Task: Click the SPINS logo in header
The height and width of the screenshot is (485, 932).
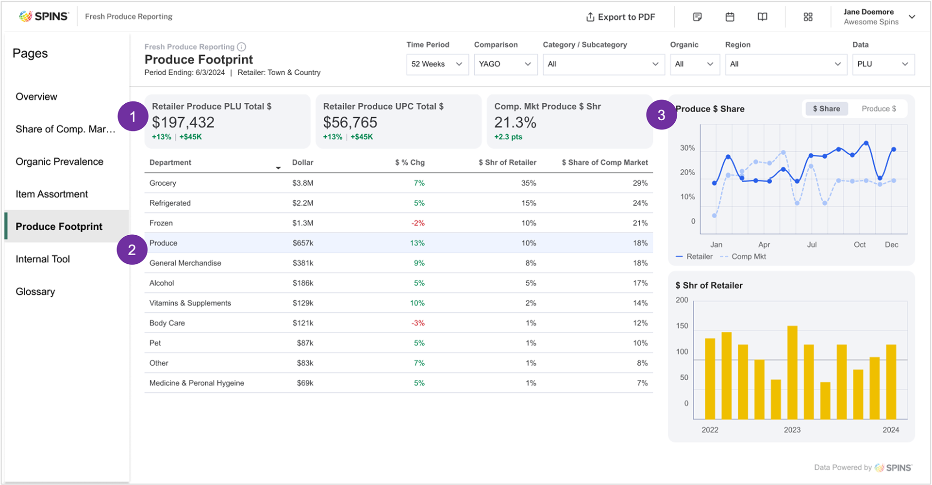Action: pyautogui.click(x=44, y=16)
